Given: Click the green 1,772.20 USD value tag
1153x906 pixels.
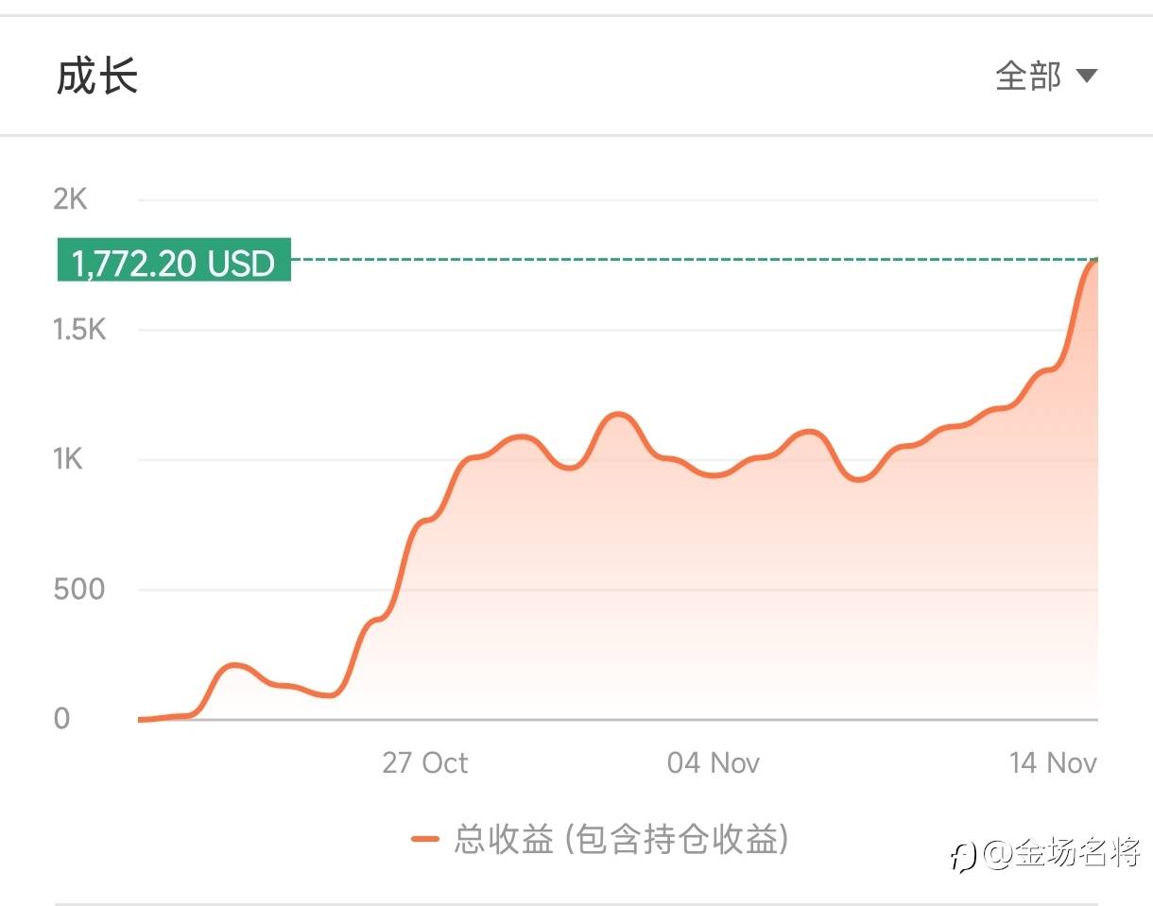Looking at the screenshot, I should tap(174, 262).
